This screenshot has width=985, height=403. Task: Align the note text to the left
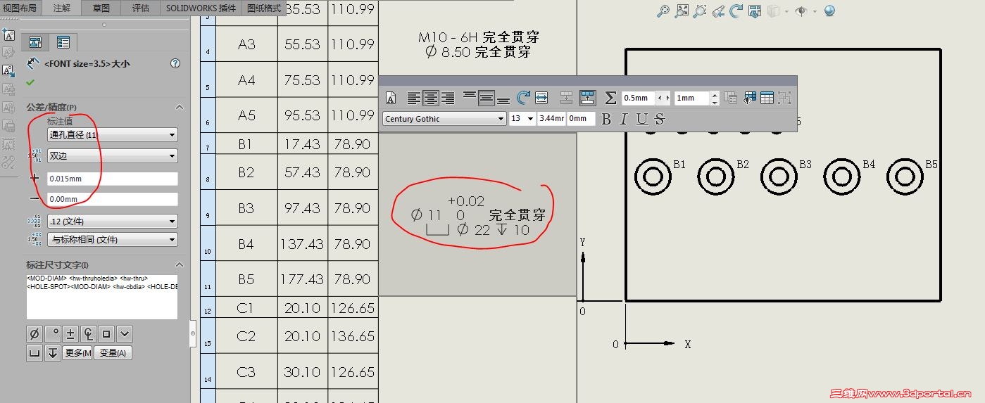414,98
